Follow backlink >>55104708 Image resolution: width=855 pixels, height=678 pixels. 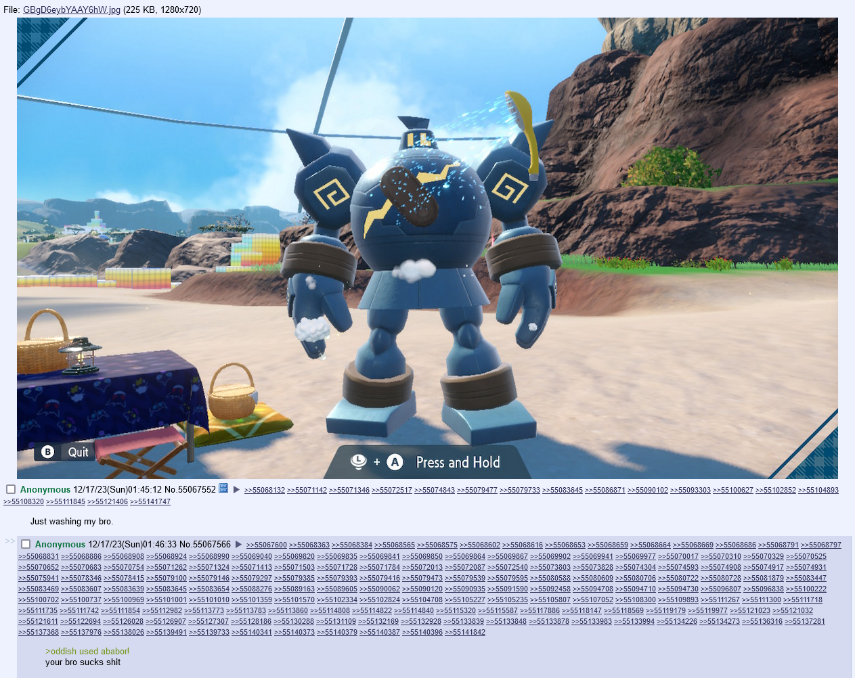pyautogui.click(x=422, y=600)
